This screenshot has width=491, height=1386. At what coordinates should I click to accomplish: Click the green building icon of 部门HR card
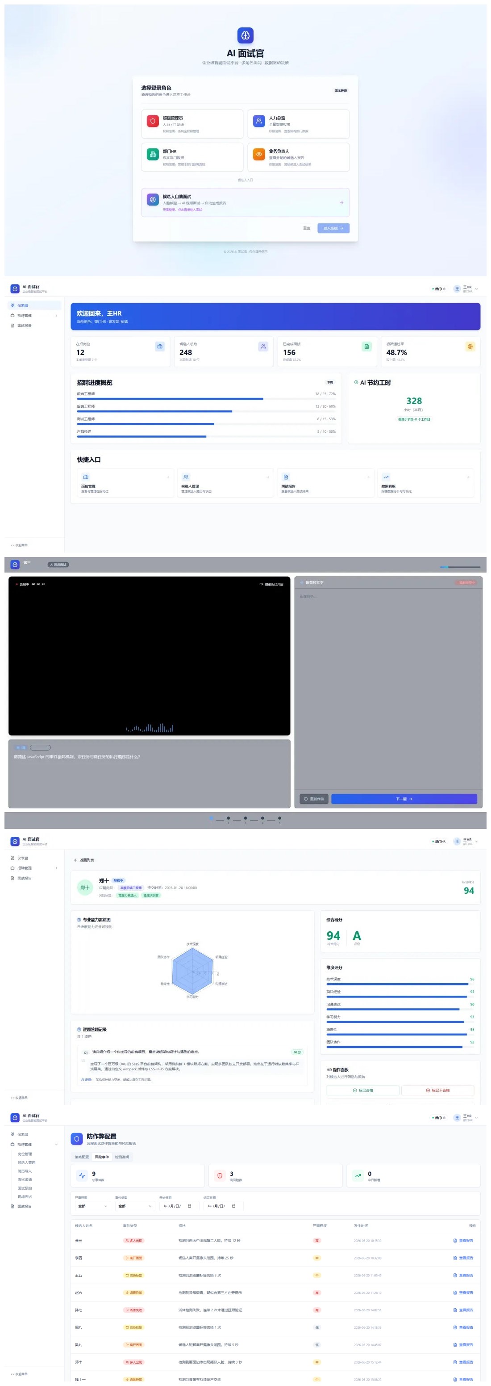click(x=153, y=154)
